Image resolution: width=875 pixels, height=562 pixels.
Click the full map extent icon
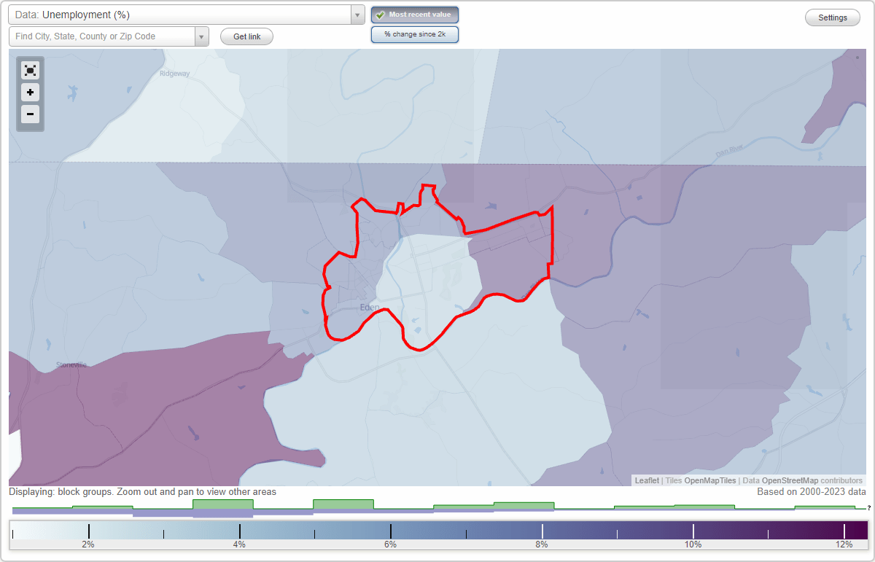pyautogui.click(x=30, y=70)
